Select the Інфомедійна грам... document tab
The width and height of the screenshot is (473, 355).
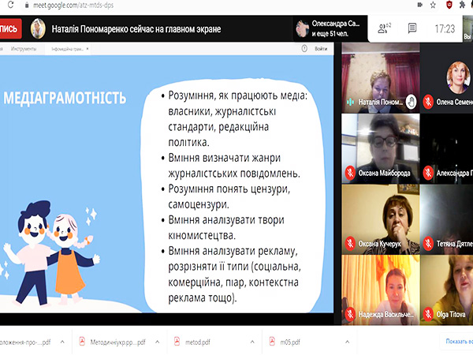pos(67,49)
